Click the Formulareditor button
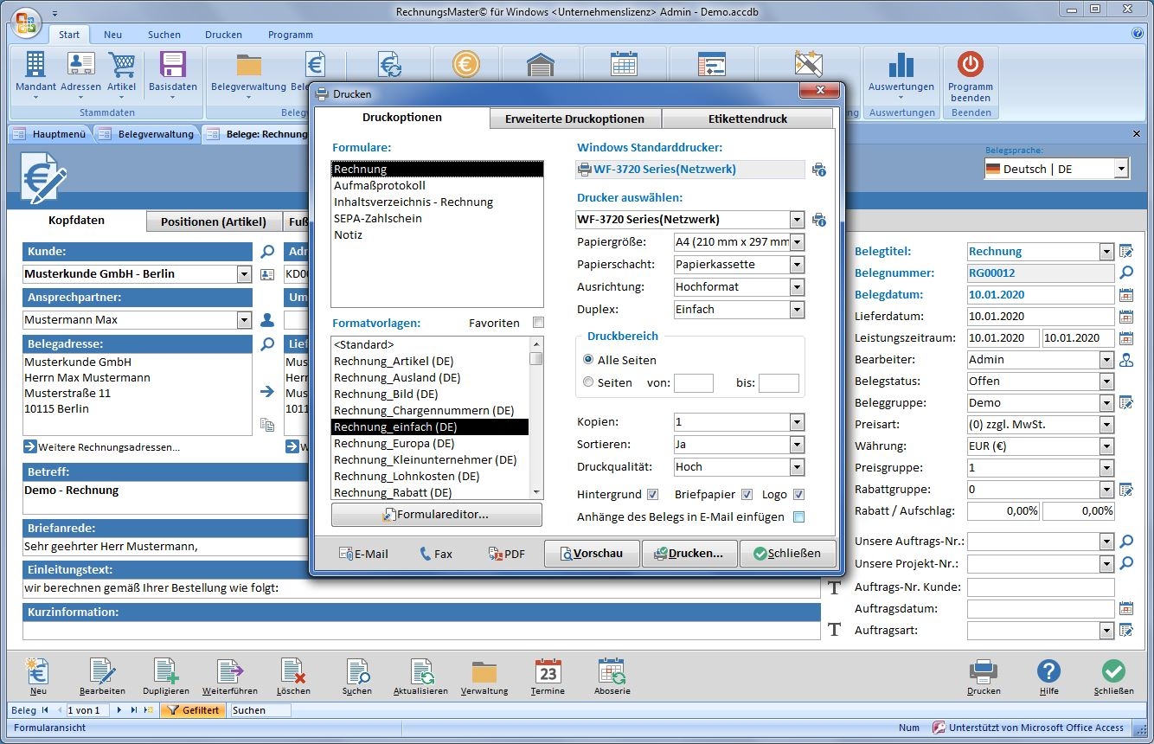This screenshot has height=744, width=1154. [x=437, y=515]
